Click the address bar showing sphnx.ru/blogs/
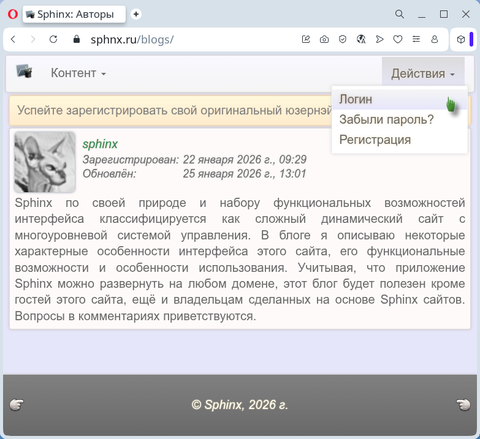Viewport: 480px width, 439px height. pyautogui.click(x=184, y=39)
